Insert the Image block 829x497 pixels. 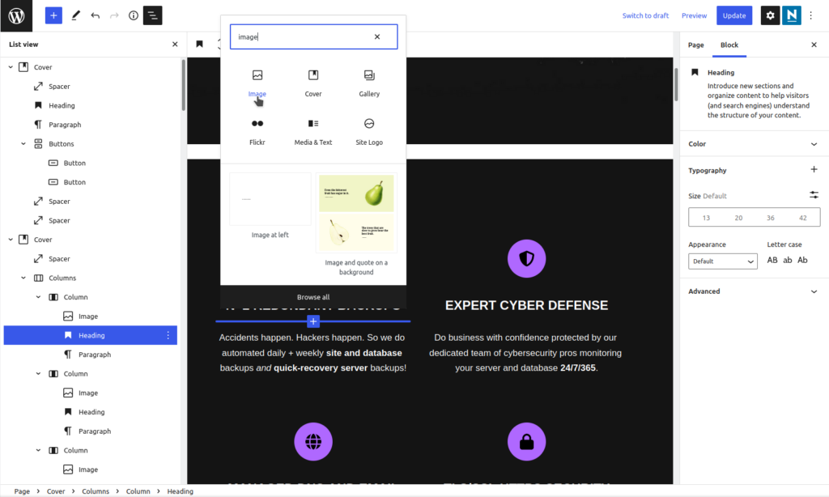tap(257, 83)
